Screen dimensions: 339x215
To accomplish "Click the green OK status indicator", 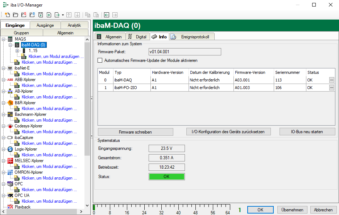I will [x=166, y=177].
